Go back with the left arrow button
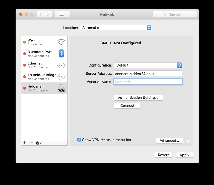214x185 pixels. [40, 14]
